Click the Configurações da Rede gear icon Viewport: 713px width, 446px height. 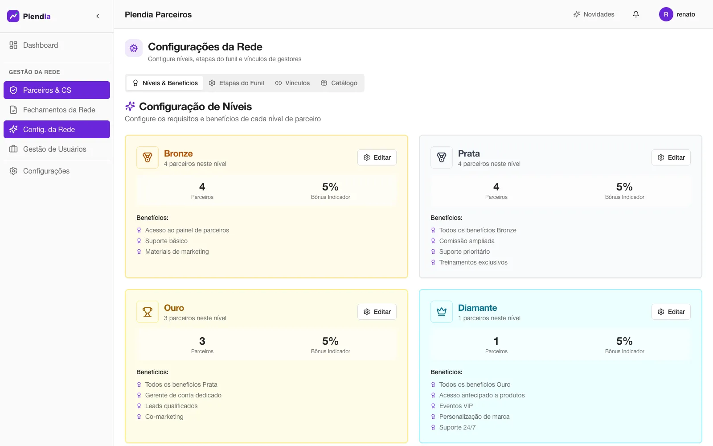click(x=134, y=48)
